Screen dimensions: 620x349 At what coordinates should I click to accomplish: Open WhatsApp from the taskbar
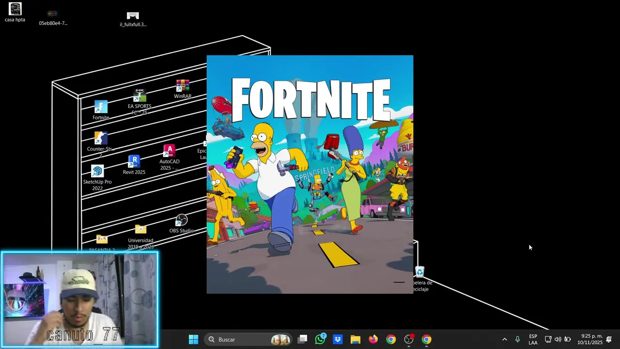tap(320, 339)
